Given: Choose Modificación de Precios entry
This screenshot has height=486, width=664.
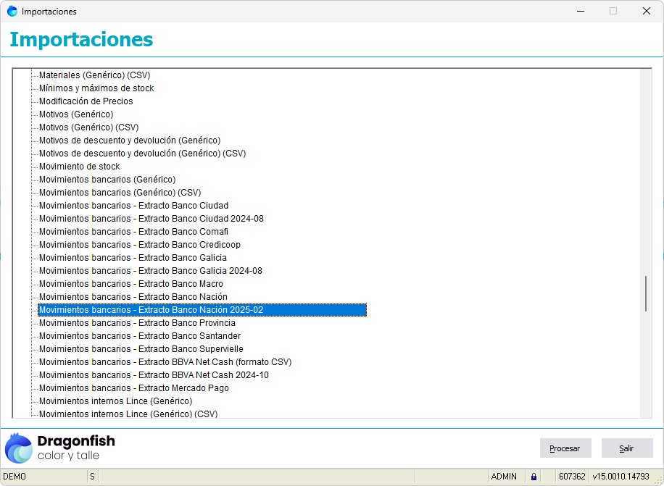Looking at the screenshot, I should tap(86, 101).
